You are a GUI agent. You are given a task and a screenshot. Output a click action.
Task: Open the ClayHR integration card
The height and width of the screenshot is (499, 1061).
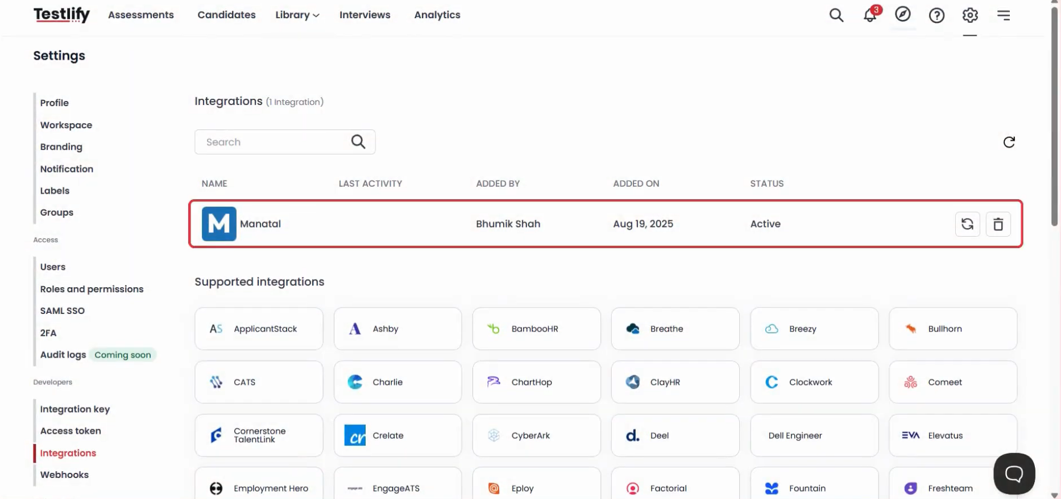tap(675, 382)
